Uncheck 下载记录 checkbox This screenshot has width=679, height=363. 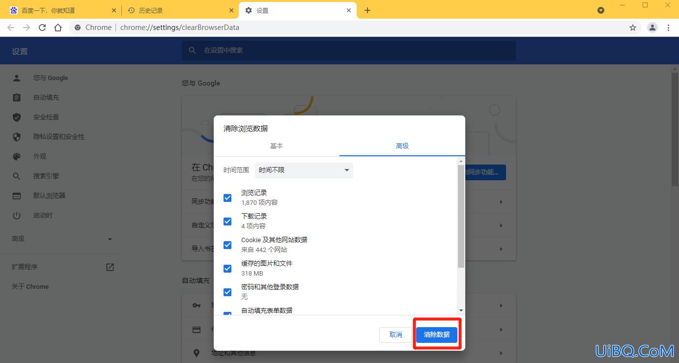click(x=227, y=221)
